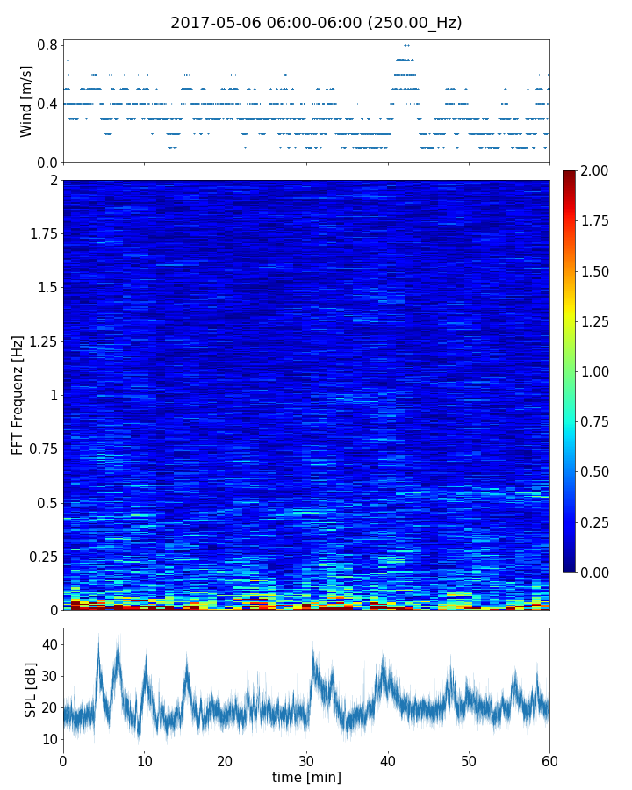Click the highest wind peak at 0.8 m/s
This screenshot has height=790, width=632.
(x=406, y=45)
